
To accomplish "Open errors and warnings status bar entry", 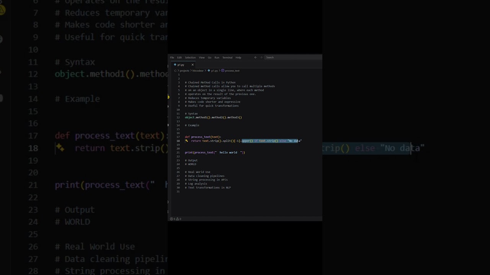I will [x=176, y=219].
